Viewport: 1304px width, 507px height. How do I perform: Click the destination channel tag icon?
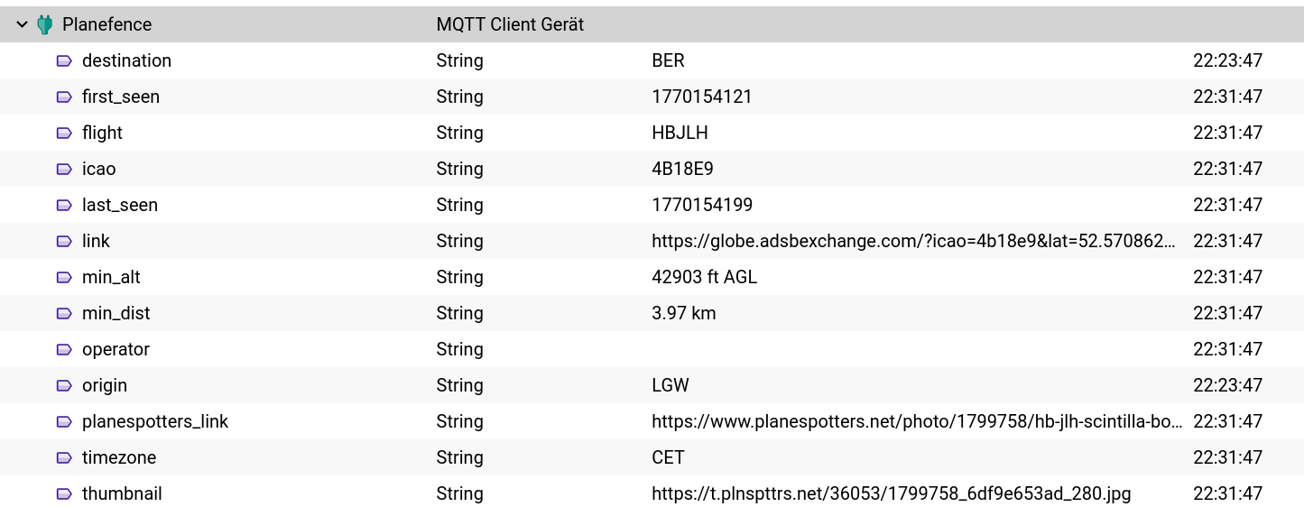(x=64, y=60)
